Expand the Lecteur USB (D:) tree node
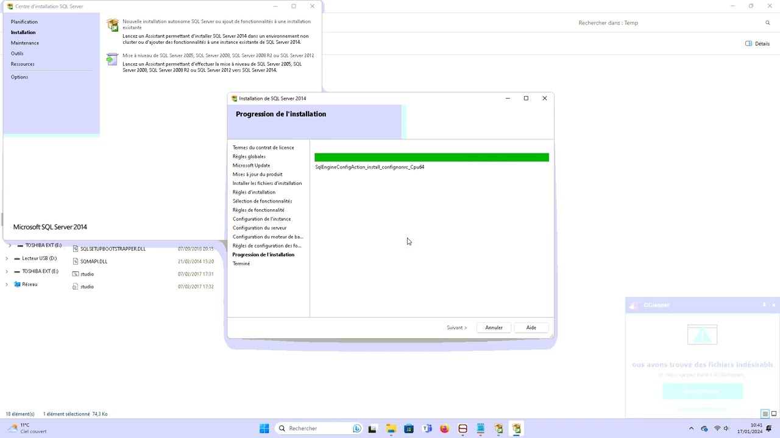 [x=7, y=259]
